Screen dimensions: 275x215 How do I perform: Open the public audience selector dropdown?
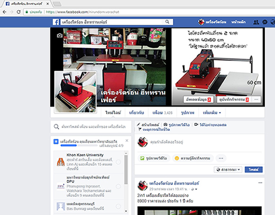click(228, 169)
